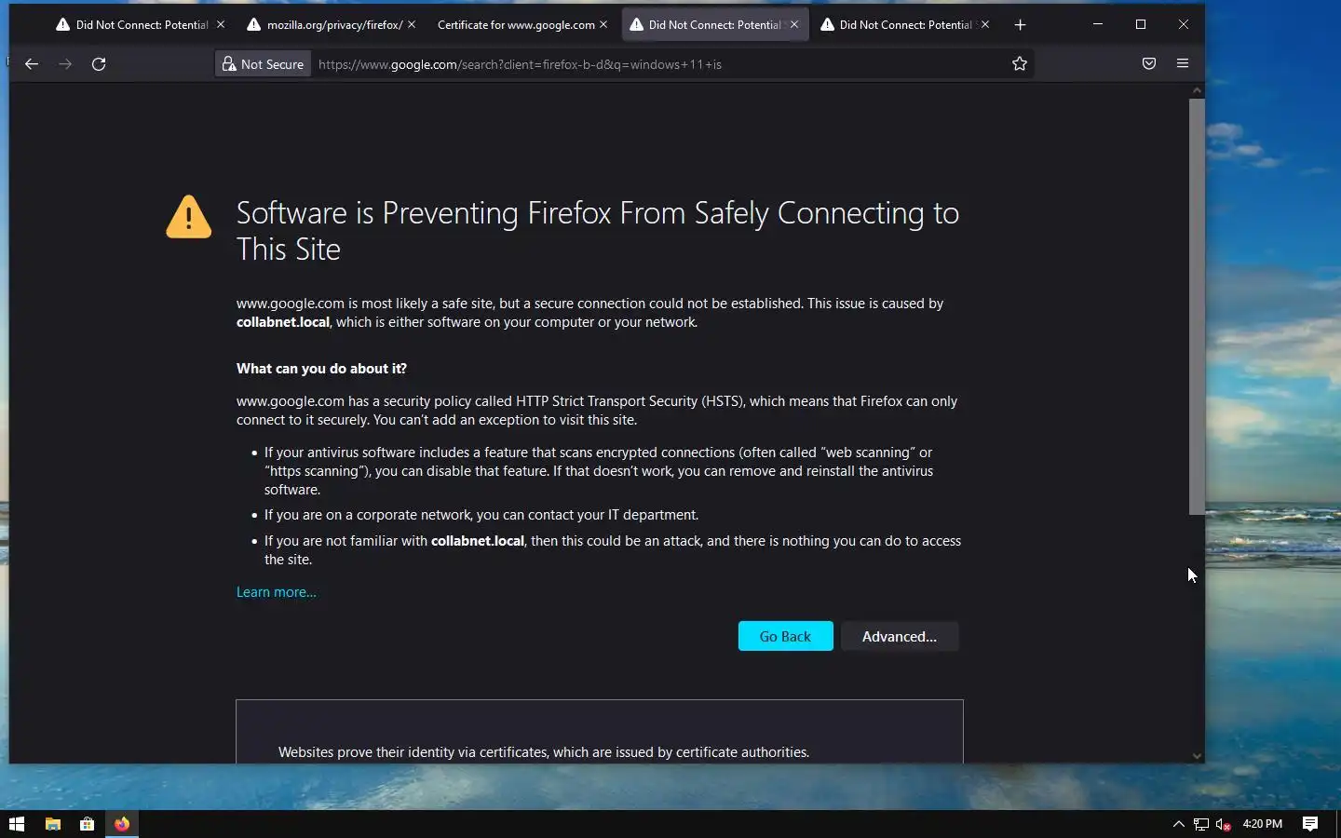Screen dimensions: 1341x838
Task: Open the taskbar clock showing 4:20 PM
Action: [1263, 824]
